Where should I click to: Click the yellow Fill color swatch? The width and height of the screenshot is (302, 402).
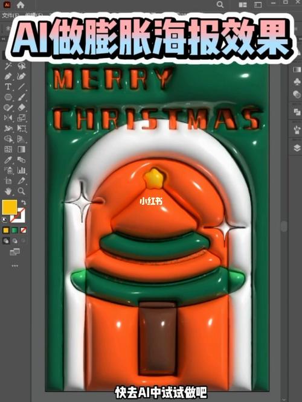pos(10,207)
